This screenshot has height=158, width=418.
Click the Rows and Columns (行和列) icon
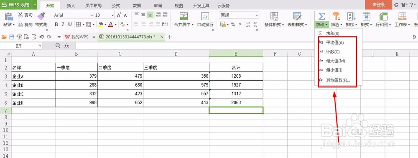click(x=383, y=16)
